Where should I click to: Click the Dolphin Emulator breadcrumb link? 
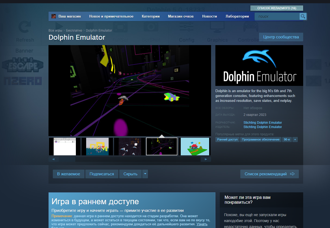pyautogui.click(x=99, y=31)
